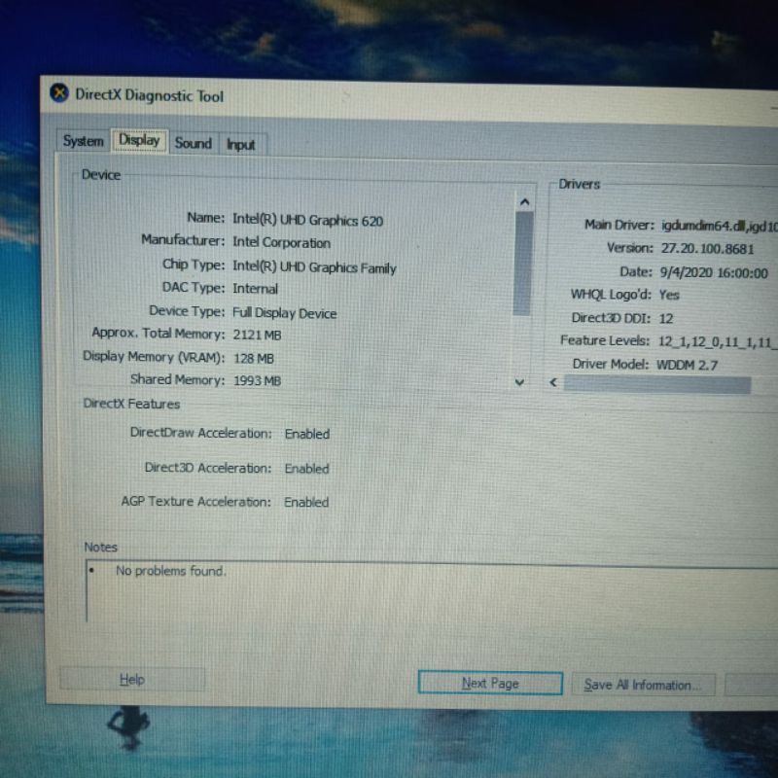Click the "Main Driver:" label

pos(619,225)
